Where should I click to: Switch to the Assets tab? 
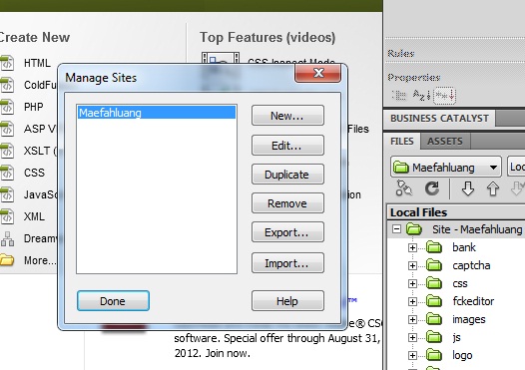445,142
